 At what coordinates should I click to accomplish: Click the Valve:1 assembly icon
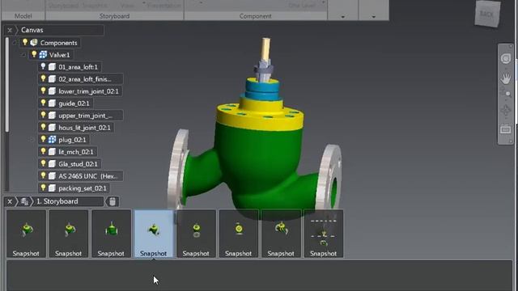click(43, 55)
